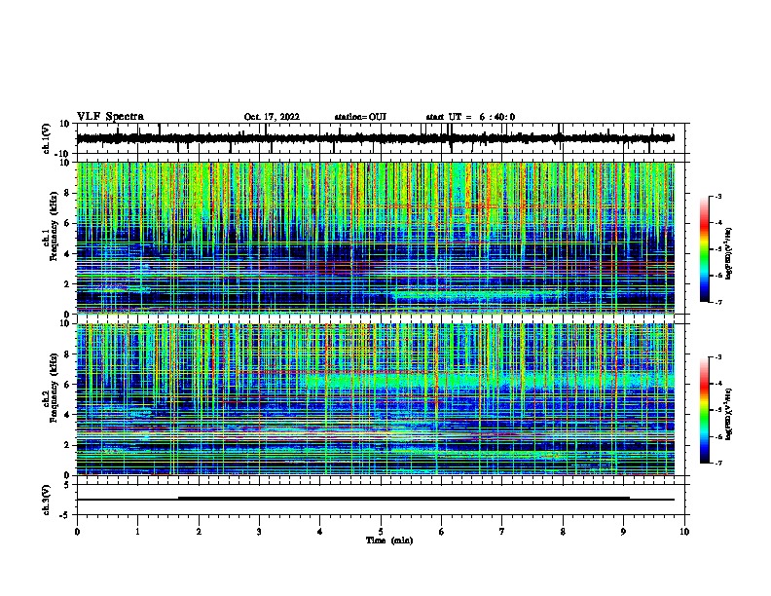Click the "8" kHz tick on the ch.2 frequency axis

pyautogui.click(x=69, y=354)
